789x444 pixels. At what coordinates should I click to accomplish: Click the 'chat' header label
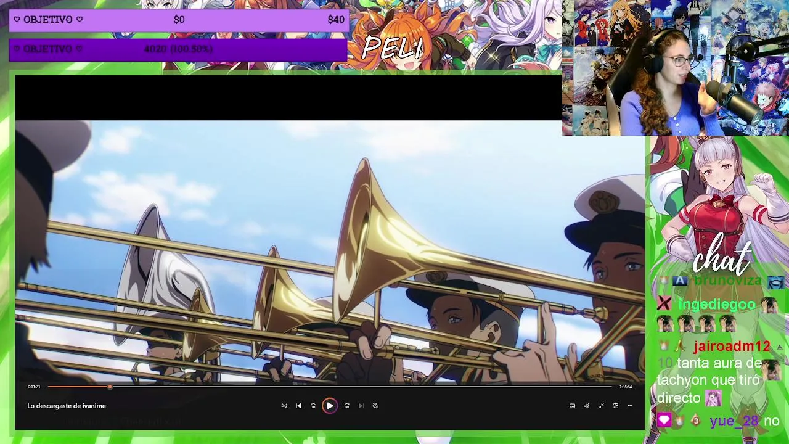coord(722,256)
